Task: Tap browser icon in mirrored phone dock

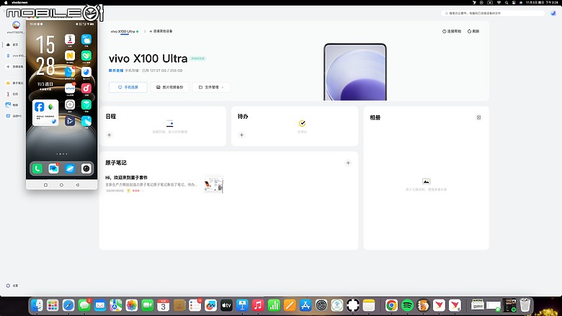Action: point(70,168)
